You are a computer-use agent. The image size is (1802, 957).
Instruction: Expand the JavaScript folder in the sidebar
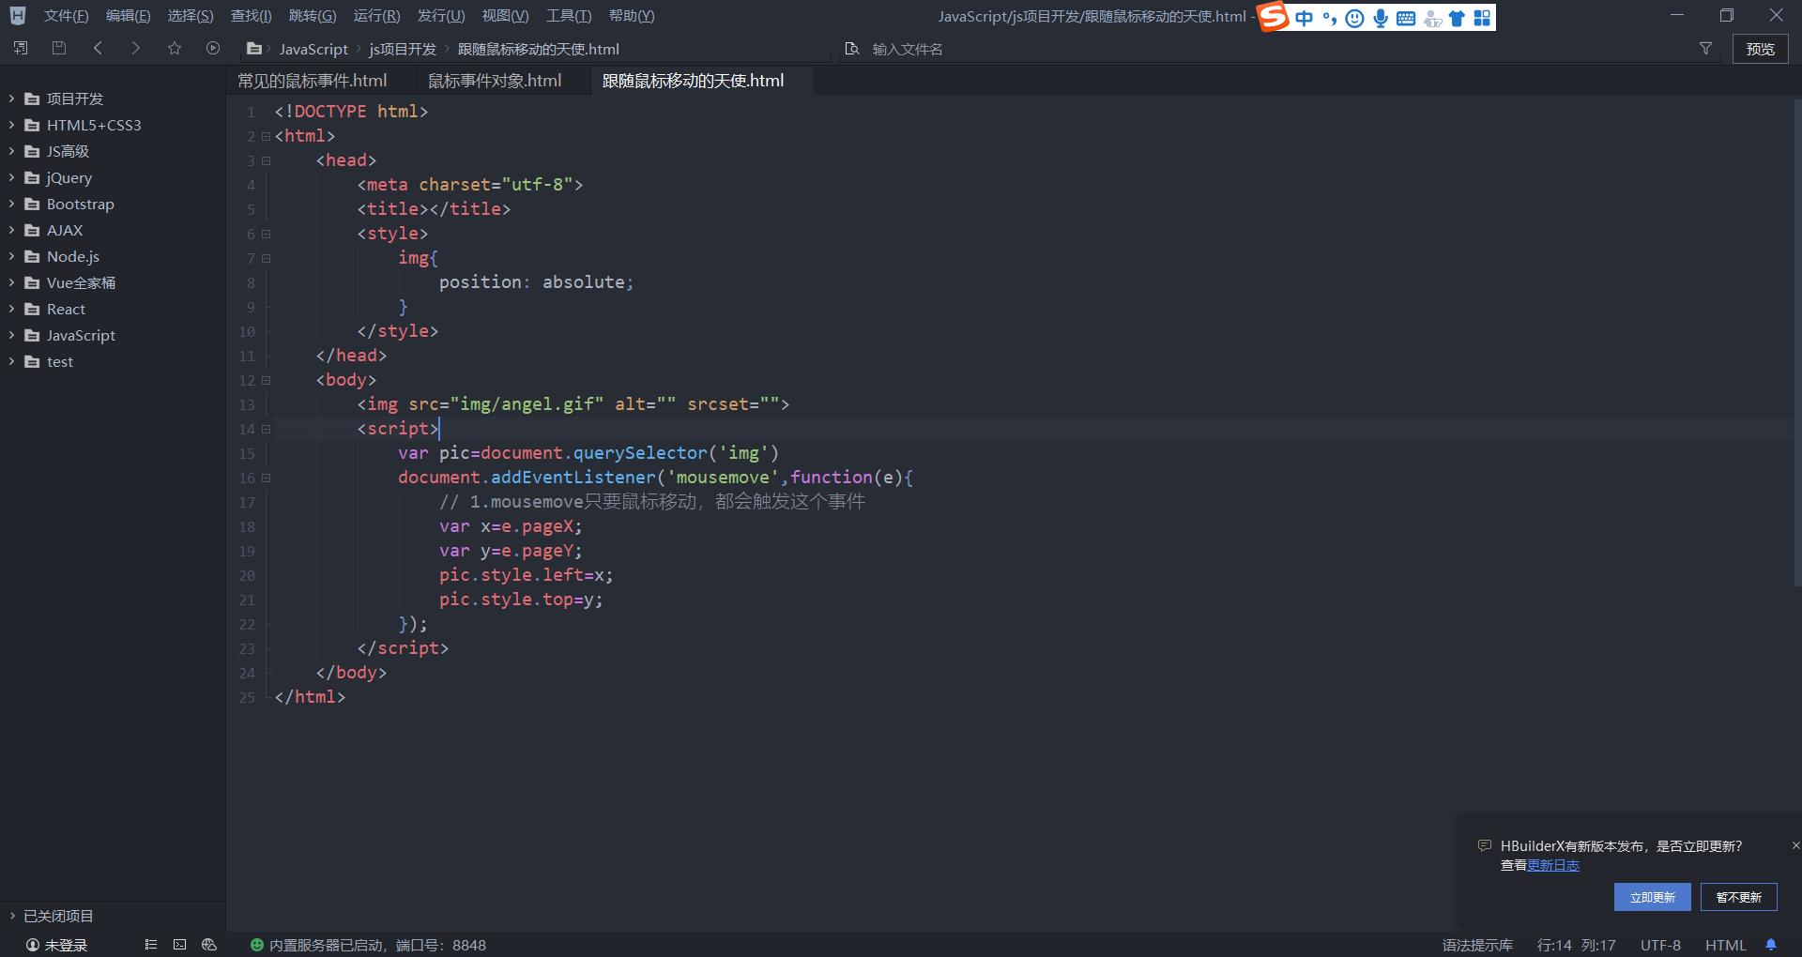click(x=11, y=335)
